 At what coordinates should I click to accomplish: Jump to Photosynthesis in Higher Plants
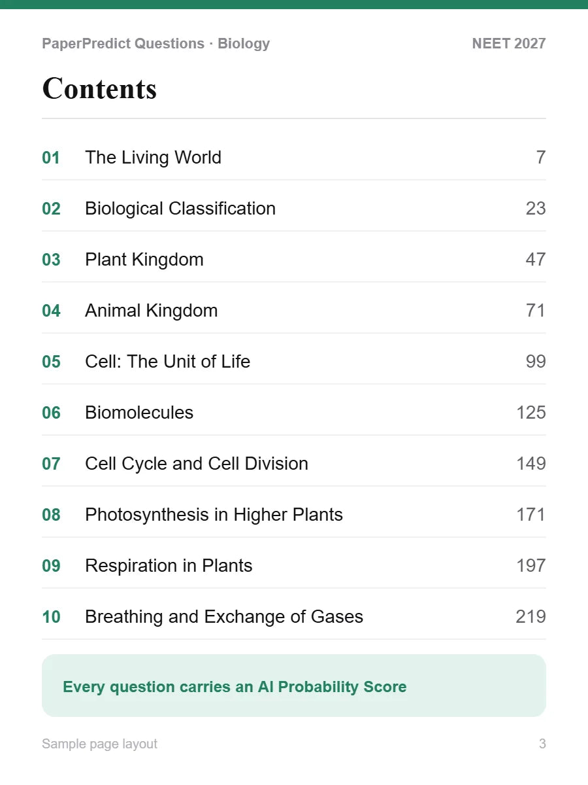[x=294, y=515]
